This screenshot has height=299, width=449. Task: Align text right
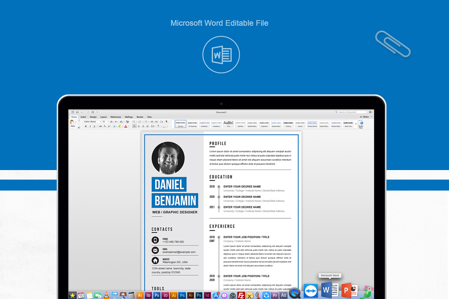coord(143,126)
